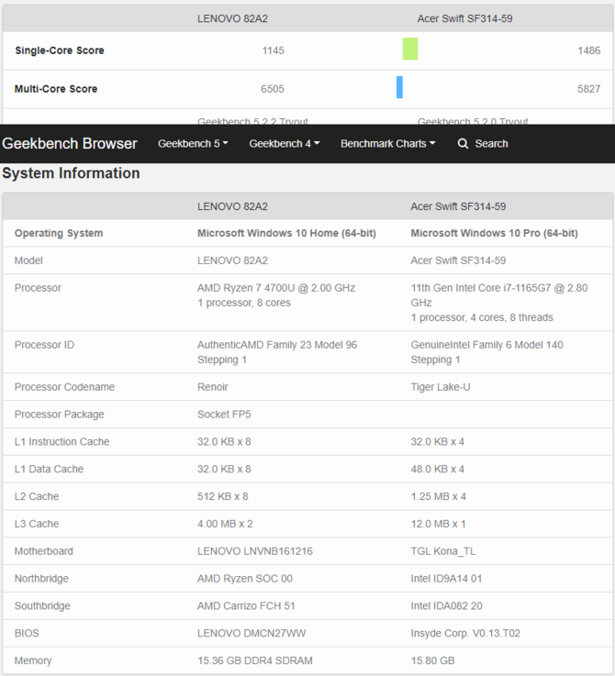This screenshot has height=676, width=615.
Task: Click the Operating System row label
Action: tap(59, 233)
